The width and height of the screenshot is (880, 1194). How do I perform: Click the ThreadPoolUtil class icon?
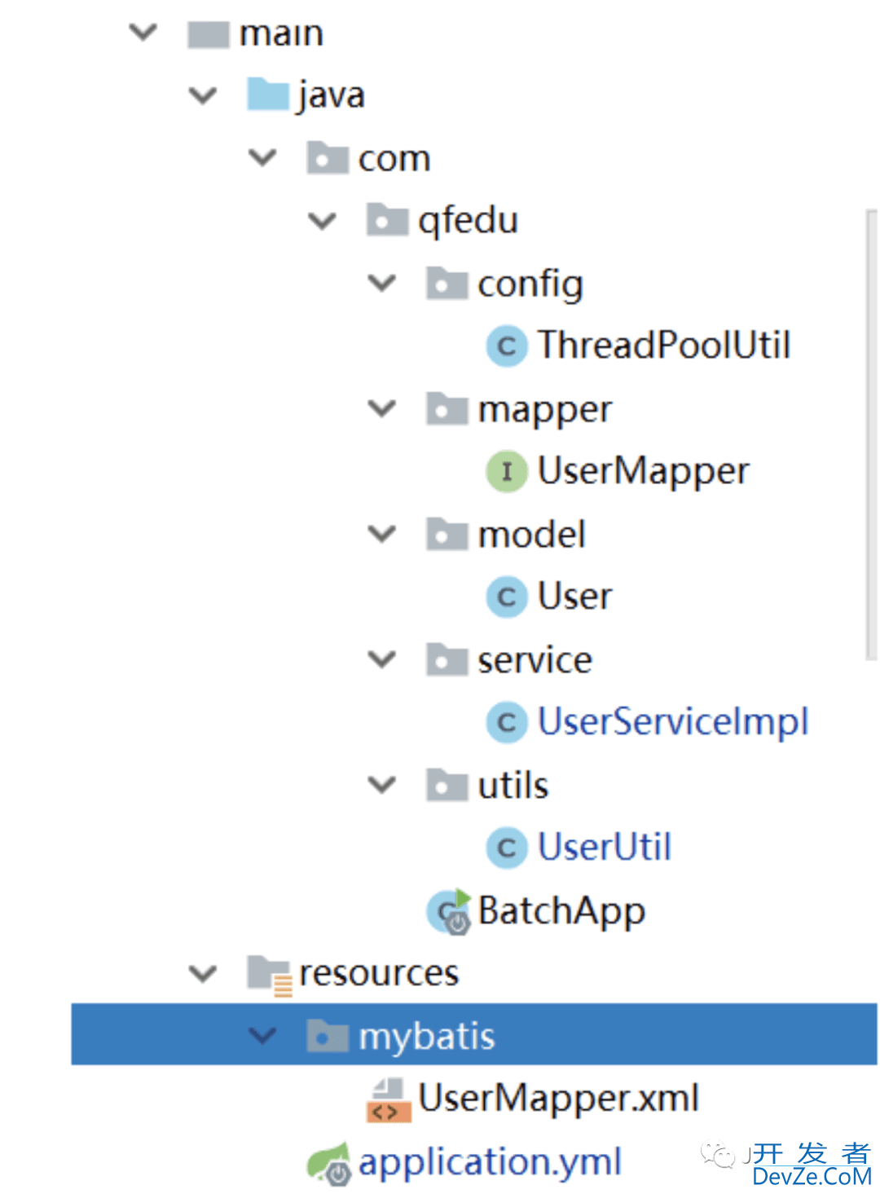(506, 346)
